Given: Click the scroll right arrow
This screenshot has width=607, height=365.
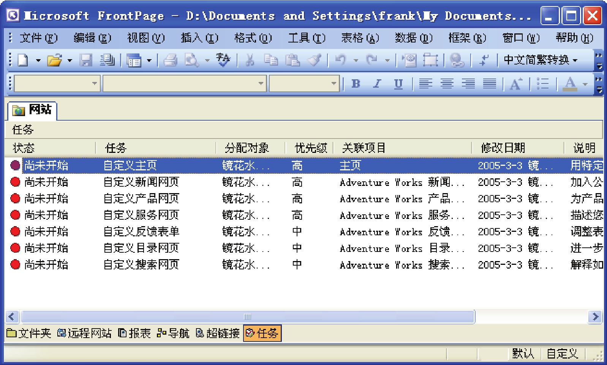Looking at the screenshot, I should tap(595, 316).
